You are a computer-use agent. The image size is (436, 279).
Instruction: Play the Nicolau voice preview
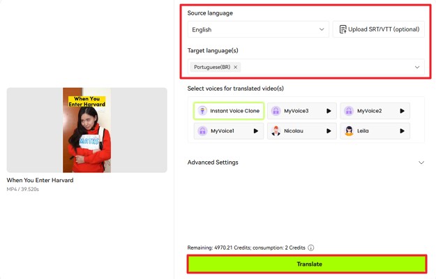click(329, 131)
